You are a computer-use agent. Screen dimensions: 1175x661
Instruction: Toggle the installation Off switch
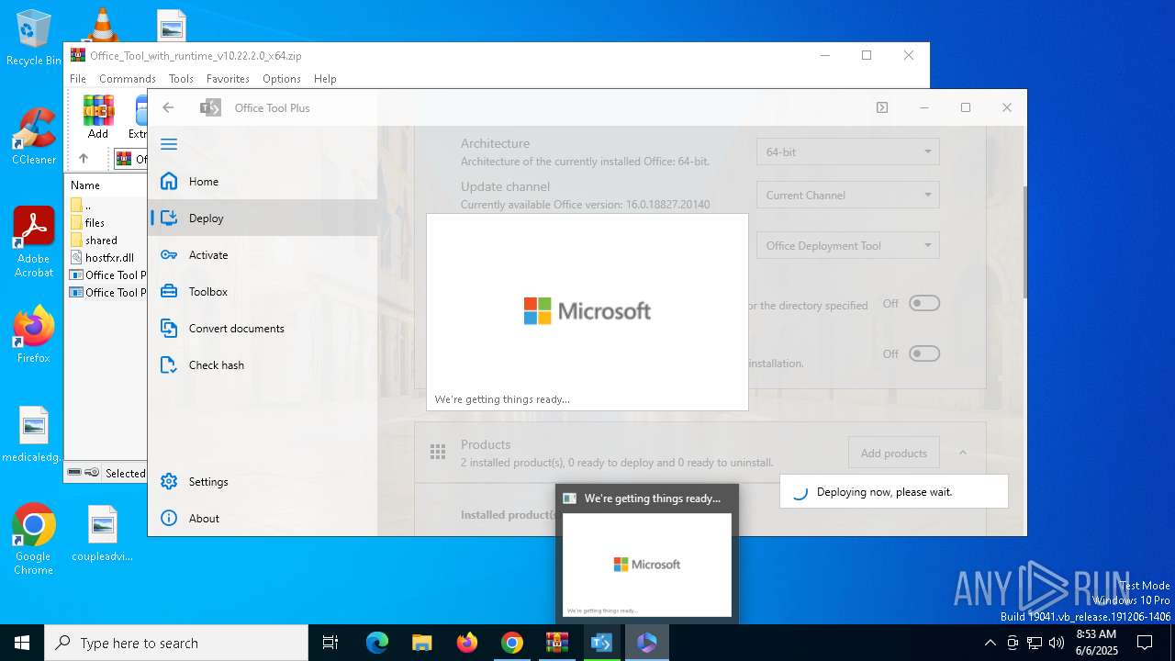pyautogui.click(x=924, y=353)
